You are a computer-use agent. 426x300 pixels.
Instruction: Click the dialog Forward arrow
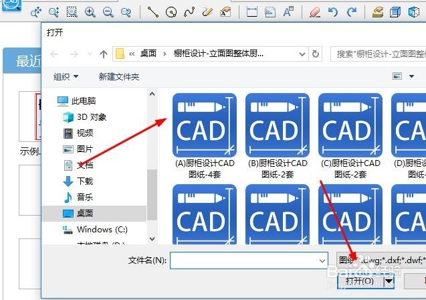pyautogui.click(x=74, y=54)
